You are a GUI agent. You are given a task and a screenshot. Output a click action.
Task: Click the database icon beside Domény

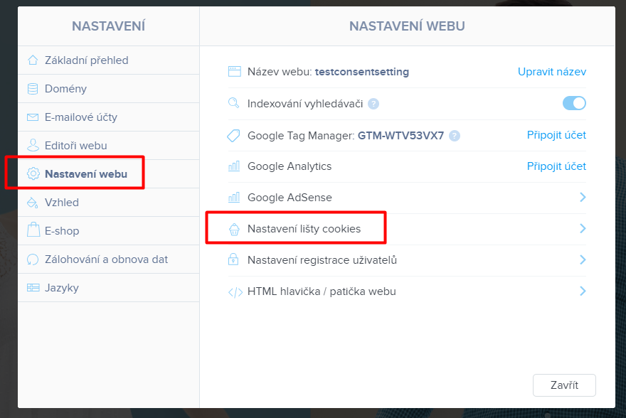click(x=33, y=89)
